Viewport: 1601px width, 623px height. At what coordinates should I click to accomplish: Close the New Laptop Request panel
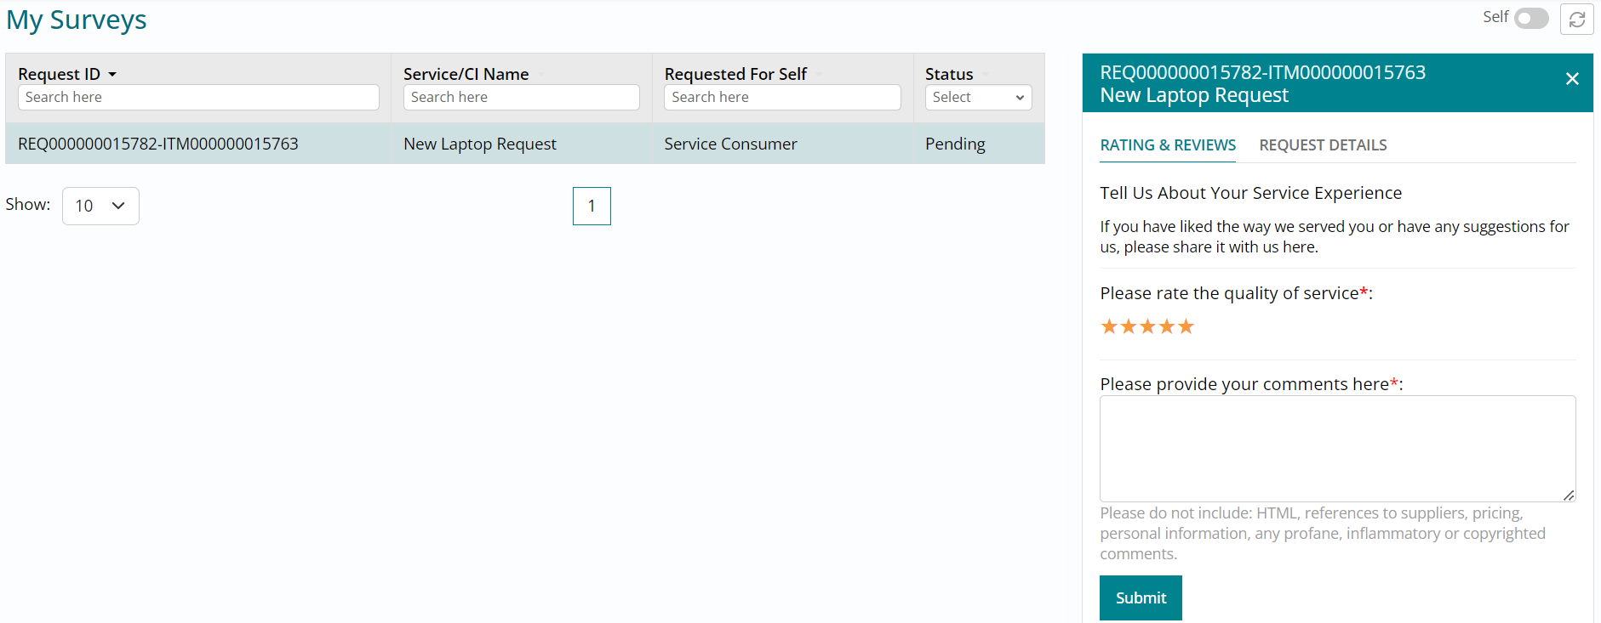click(x=1571, y=79)
